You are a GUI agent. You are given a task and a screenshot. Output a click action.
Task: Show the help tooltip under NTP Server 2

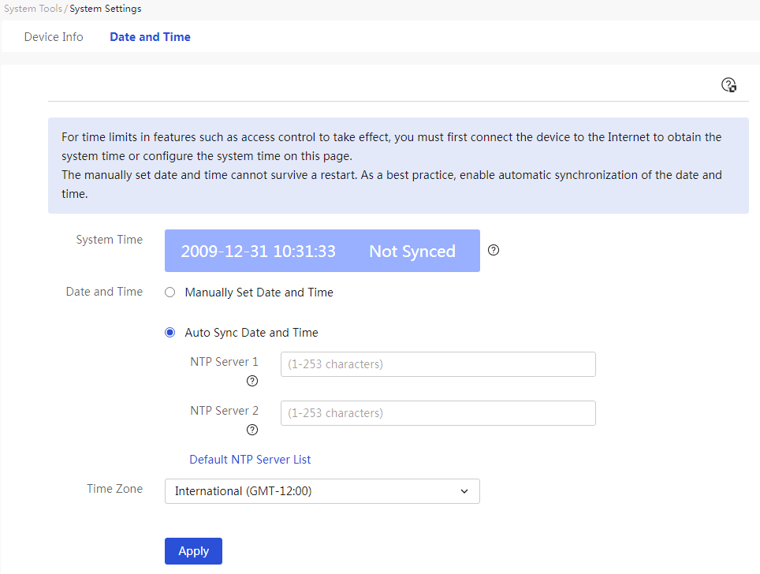[x=252, y=430]
